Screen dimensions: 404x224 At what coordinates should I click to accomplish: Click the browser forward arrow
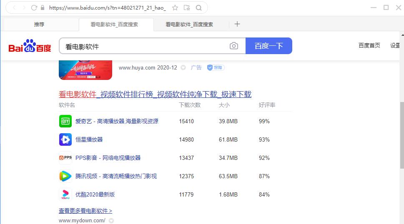coord(24,8)
